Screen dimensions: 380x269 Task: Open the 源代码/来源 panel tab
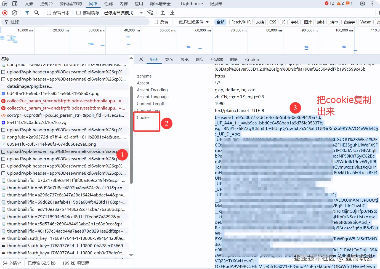pyautogui.click(x=71, y=4)
